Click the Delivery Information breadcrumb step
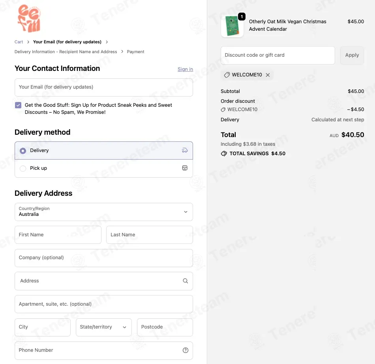This screenshot has width=375, height=364. pyautogui.click(x=66, y=52)
